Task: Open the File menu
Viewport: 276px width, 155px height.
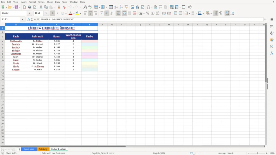Action: [x=3, y=2]
